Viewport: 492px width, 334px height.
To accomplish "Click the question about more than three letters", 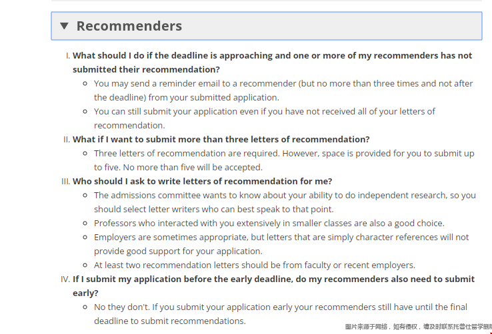I will coord(221,139).
